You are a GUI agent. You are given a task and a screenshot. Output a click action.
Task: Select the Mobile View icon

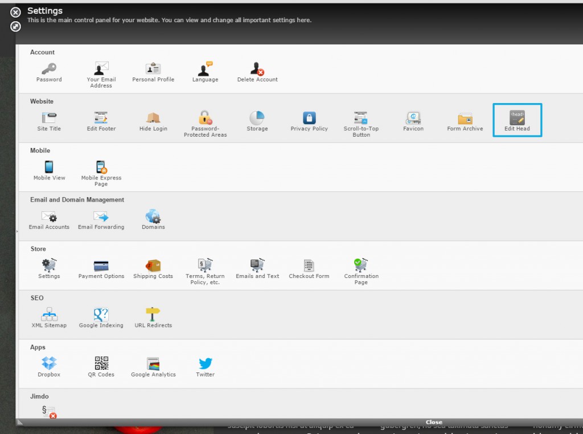click(x=49, y=167)
